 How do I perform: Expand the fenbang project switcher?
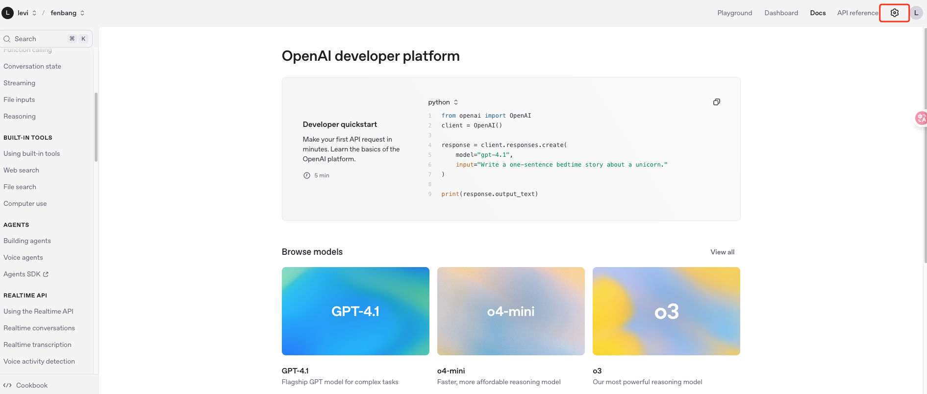pyautogui.click(x=82, y=13)
